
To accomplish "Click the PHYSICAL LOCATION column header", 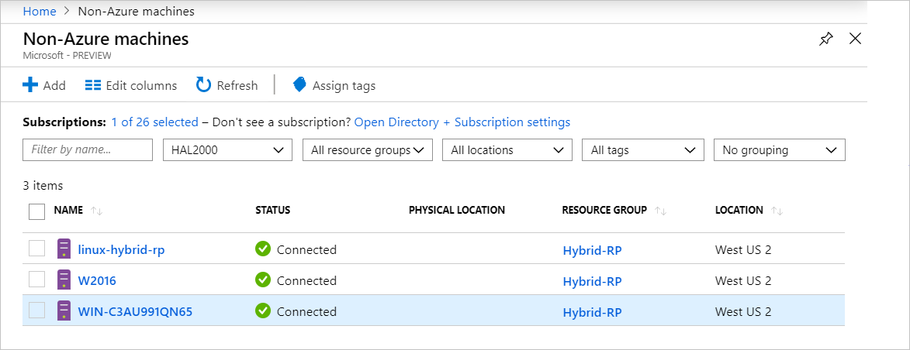I will [457, 210].
